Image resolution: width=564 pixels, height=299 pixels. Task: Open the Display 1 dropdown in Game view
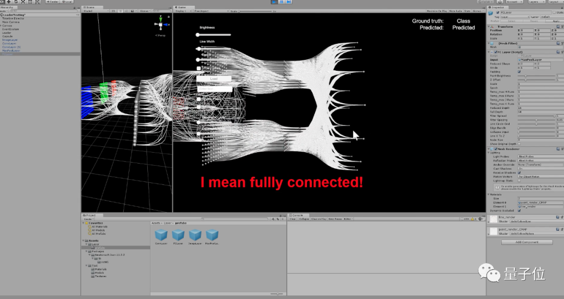(183, 11)
